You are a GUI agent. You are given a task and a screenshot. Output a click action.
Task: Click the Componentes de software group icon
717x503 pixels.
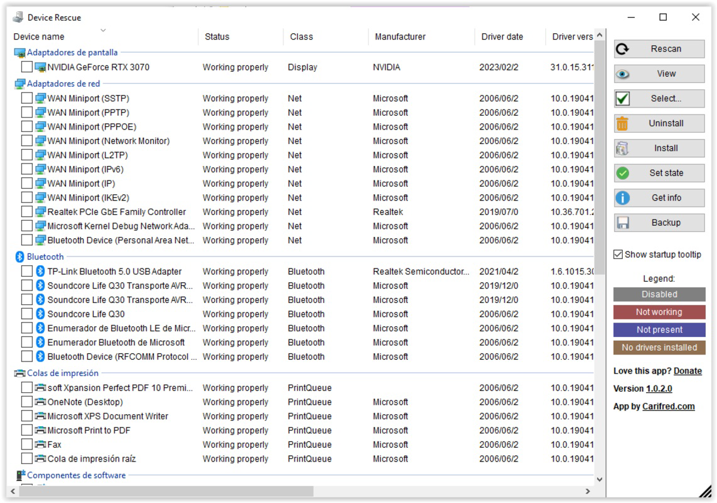point(21,475)
